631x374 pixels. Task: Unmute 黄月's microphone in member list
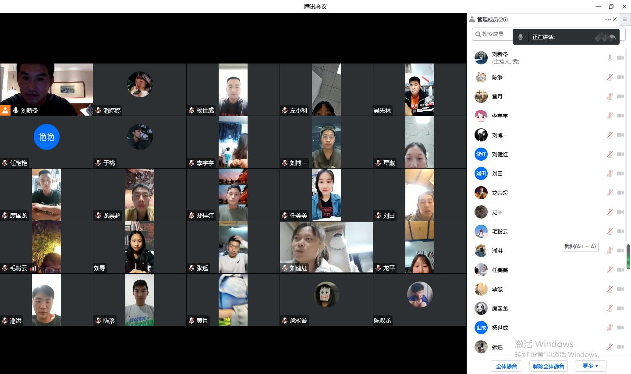pos(610,96)
